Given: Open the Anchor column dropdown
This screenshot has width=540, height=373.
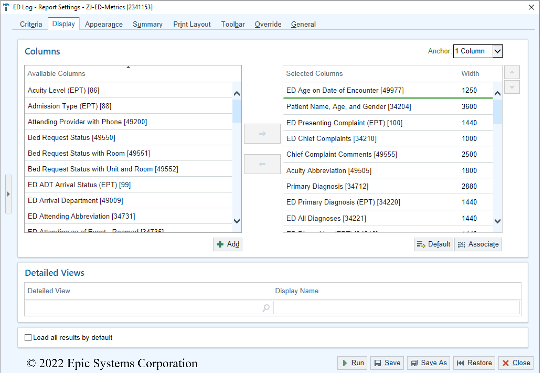Looking at the screenshot, I should pyautogui.click(x=497, y=51).
